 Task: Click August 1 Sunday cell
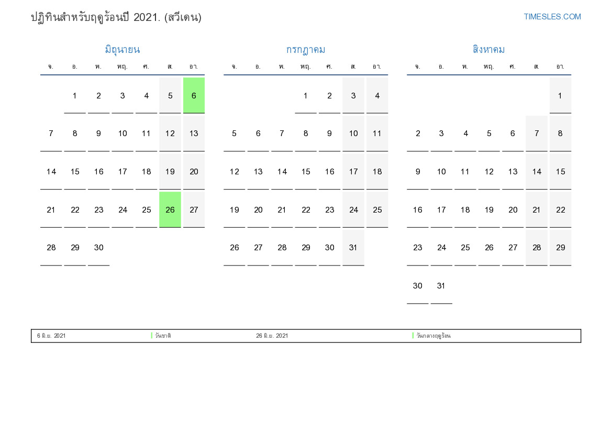point(560,95)
